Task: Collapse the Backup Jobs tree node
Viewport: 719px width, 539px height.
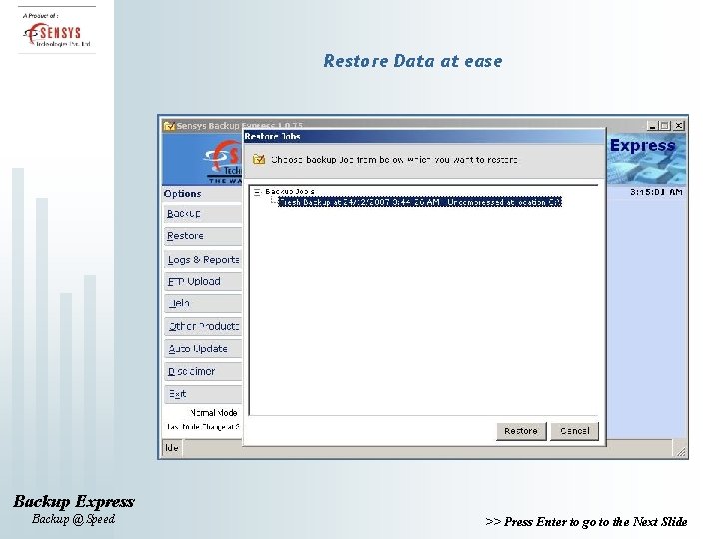Action: tap(258, 192)
